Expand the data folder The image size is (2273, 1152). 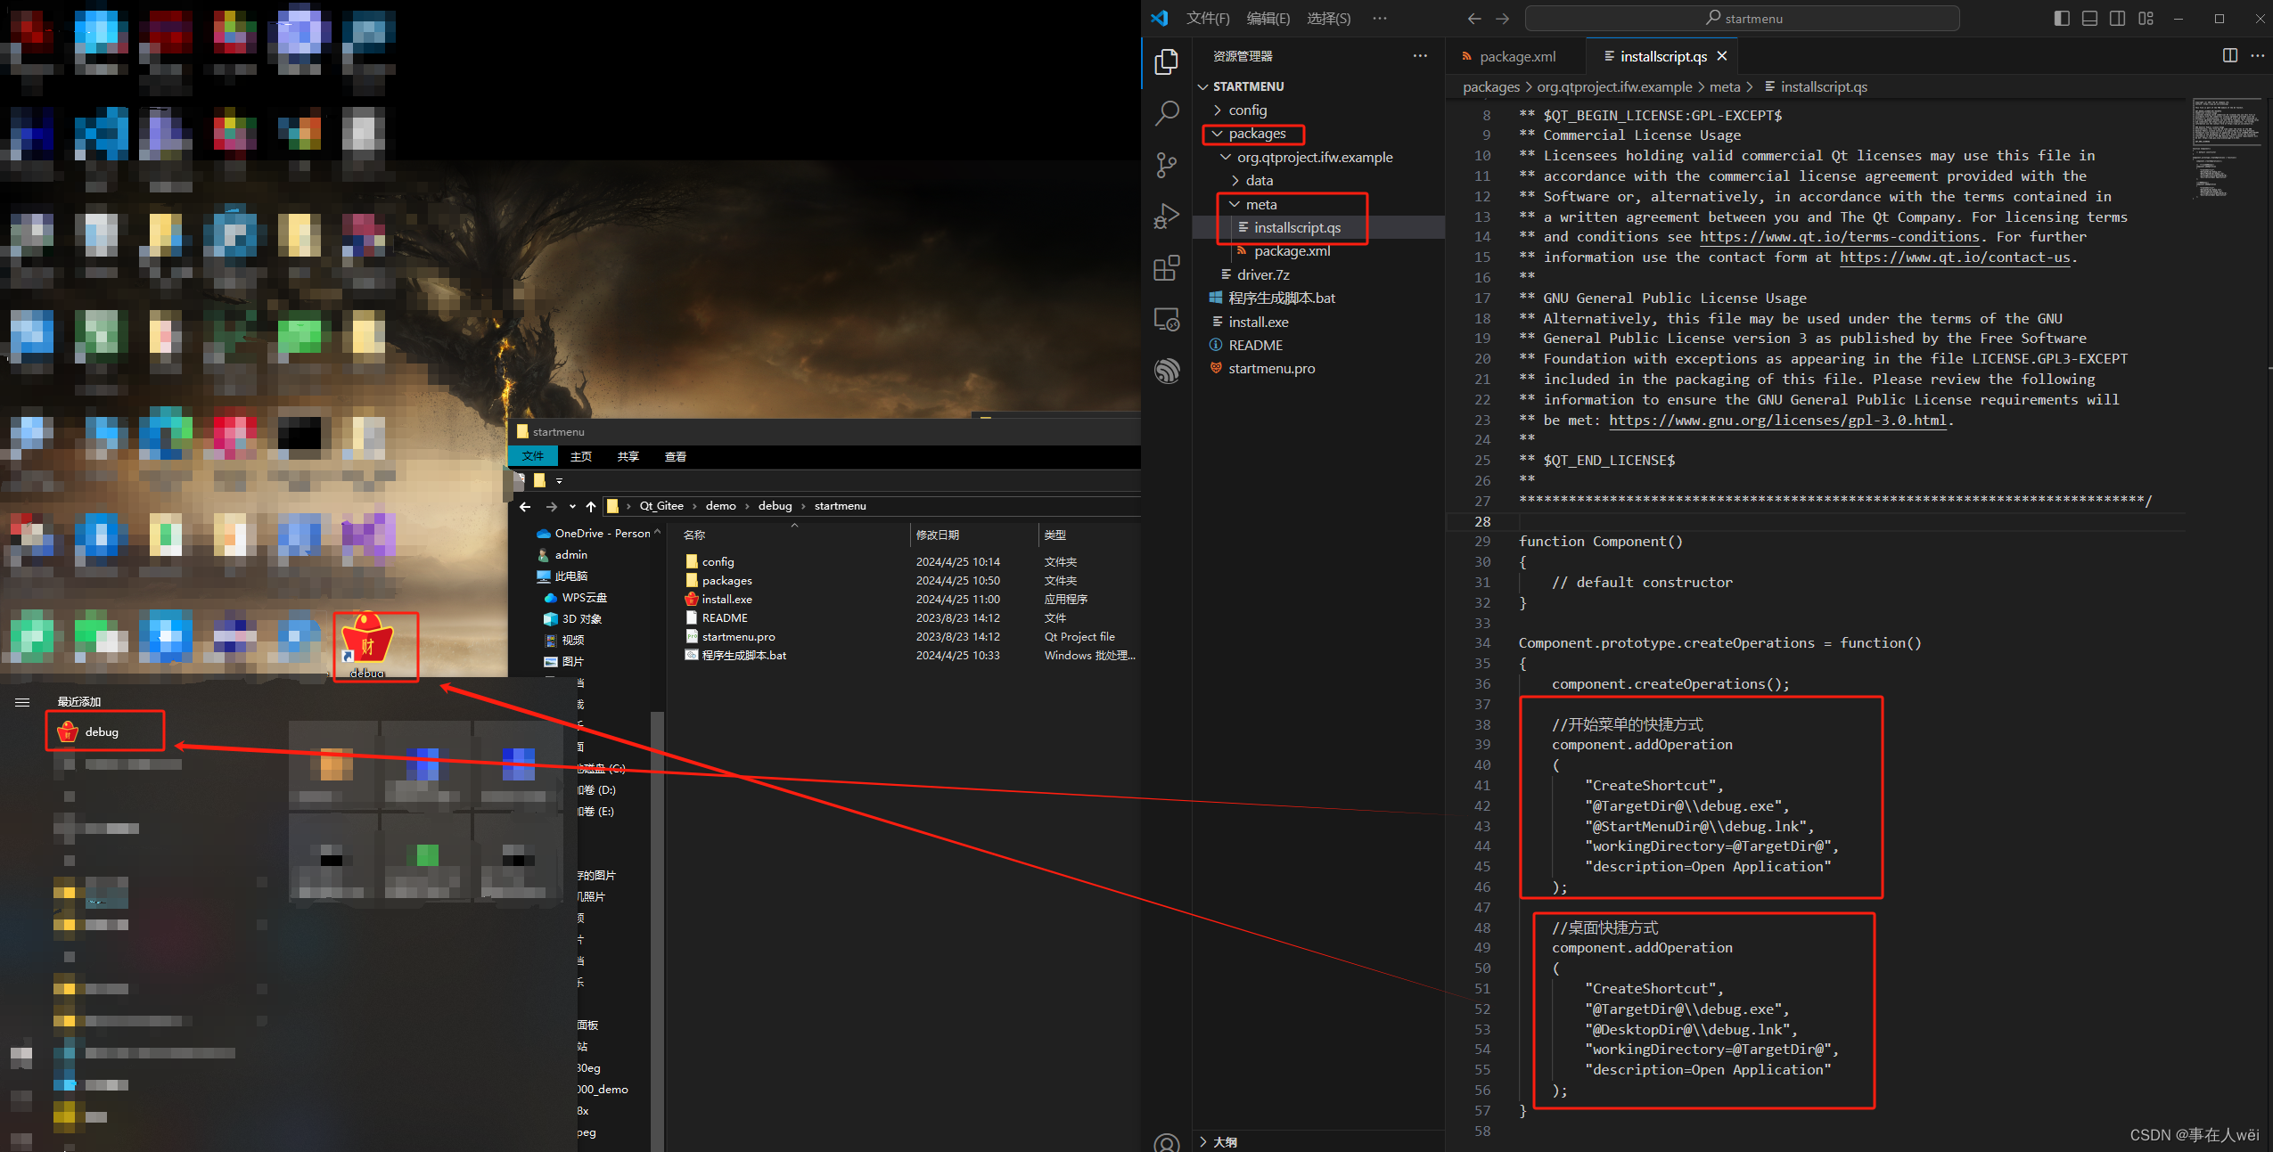pos(1259,181)
